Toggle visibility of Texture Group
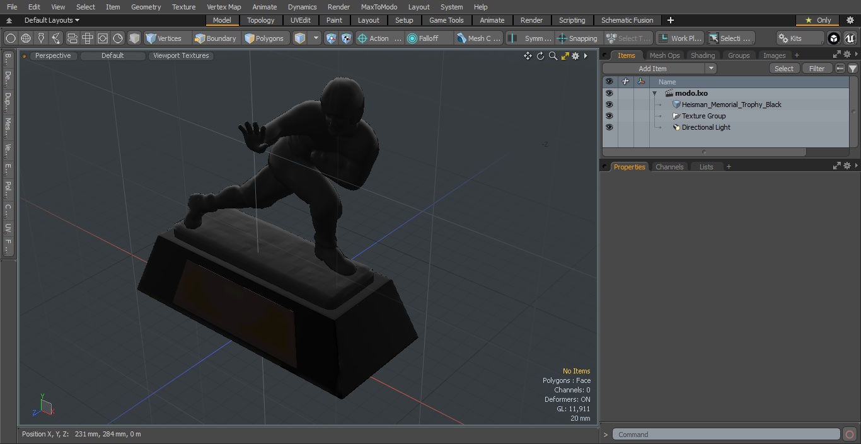This screenshot has height=444, width=861. (609, 116)
